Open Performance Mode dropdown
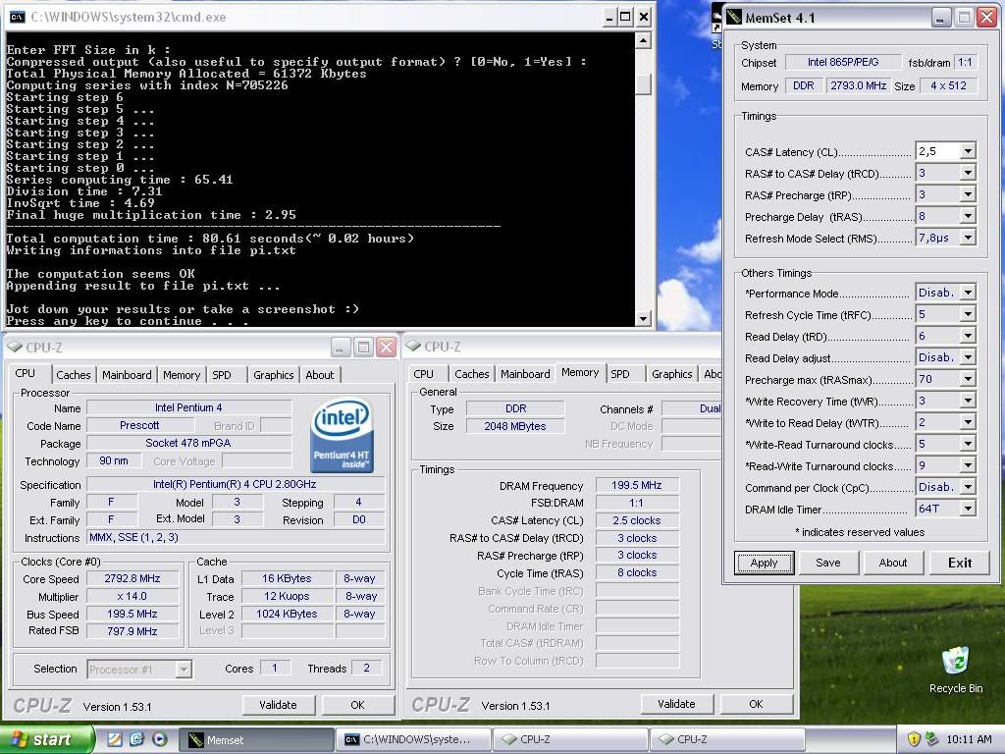This screenshot has height=754, width=1005. [x=968, y=293]
